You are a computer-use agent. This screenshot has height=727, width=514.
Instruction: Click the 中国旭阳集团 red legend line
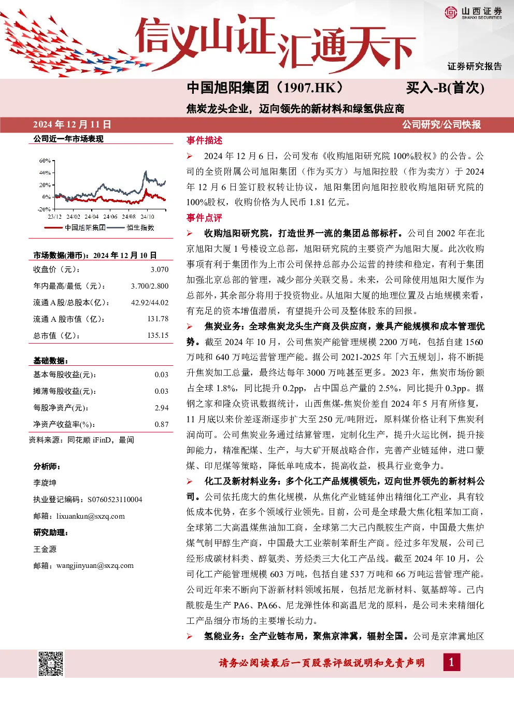[54, 227]
